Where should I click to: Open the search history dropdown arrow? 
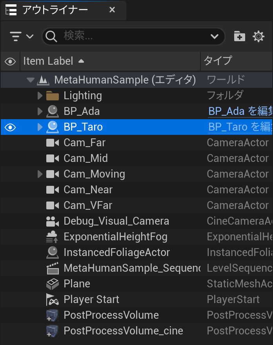pyautogui.click(x=215, y=36)
